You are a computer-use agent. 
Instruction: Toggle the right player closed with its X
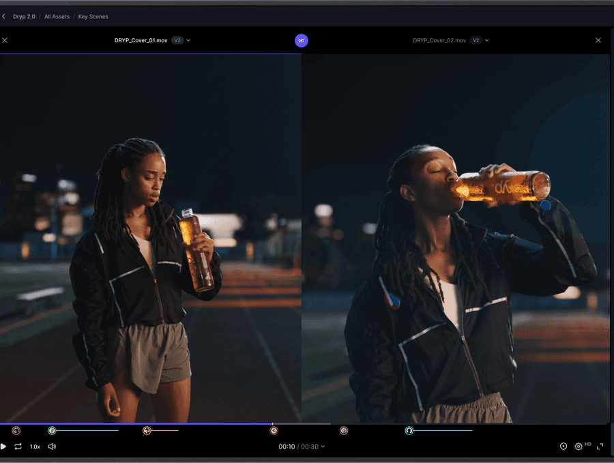pos(598,40)
